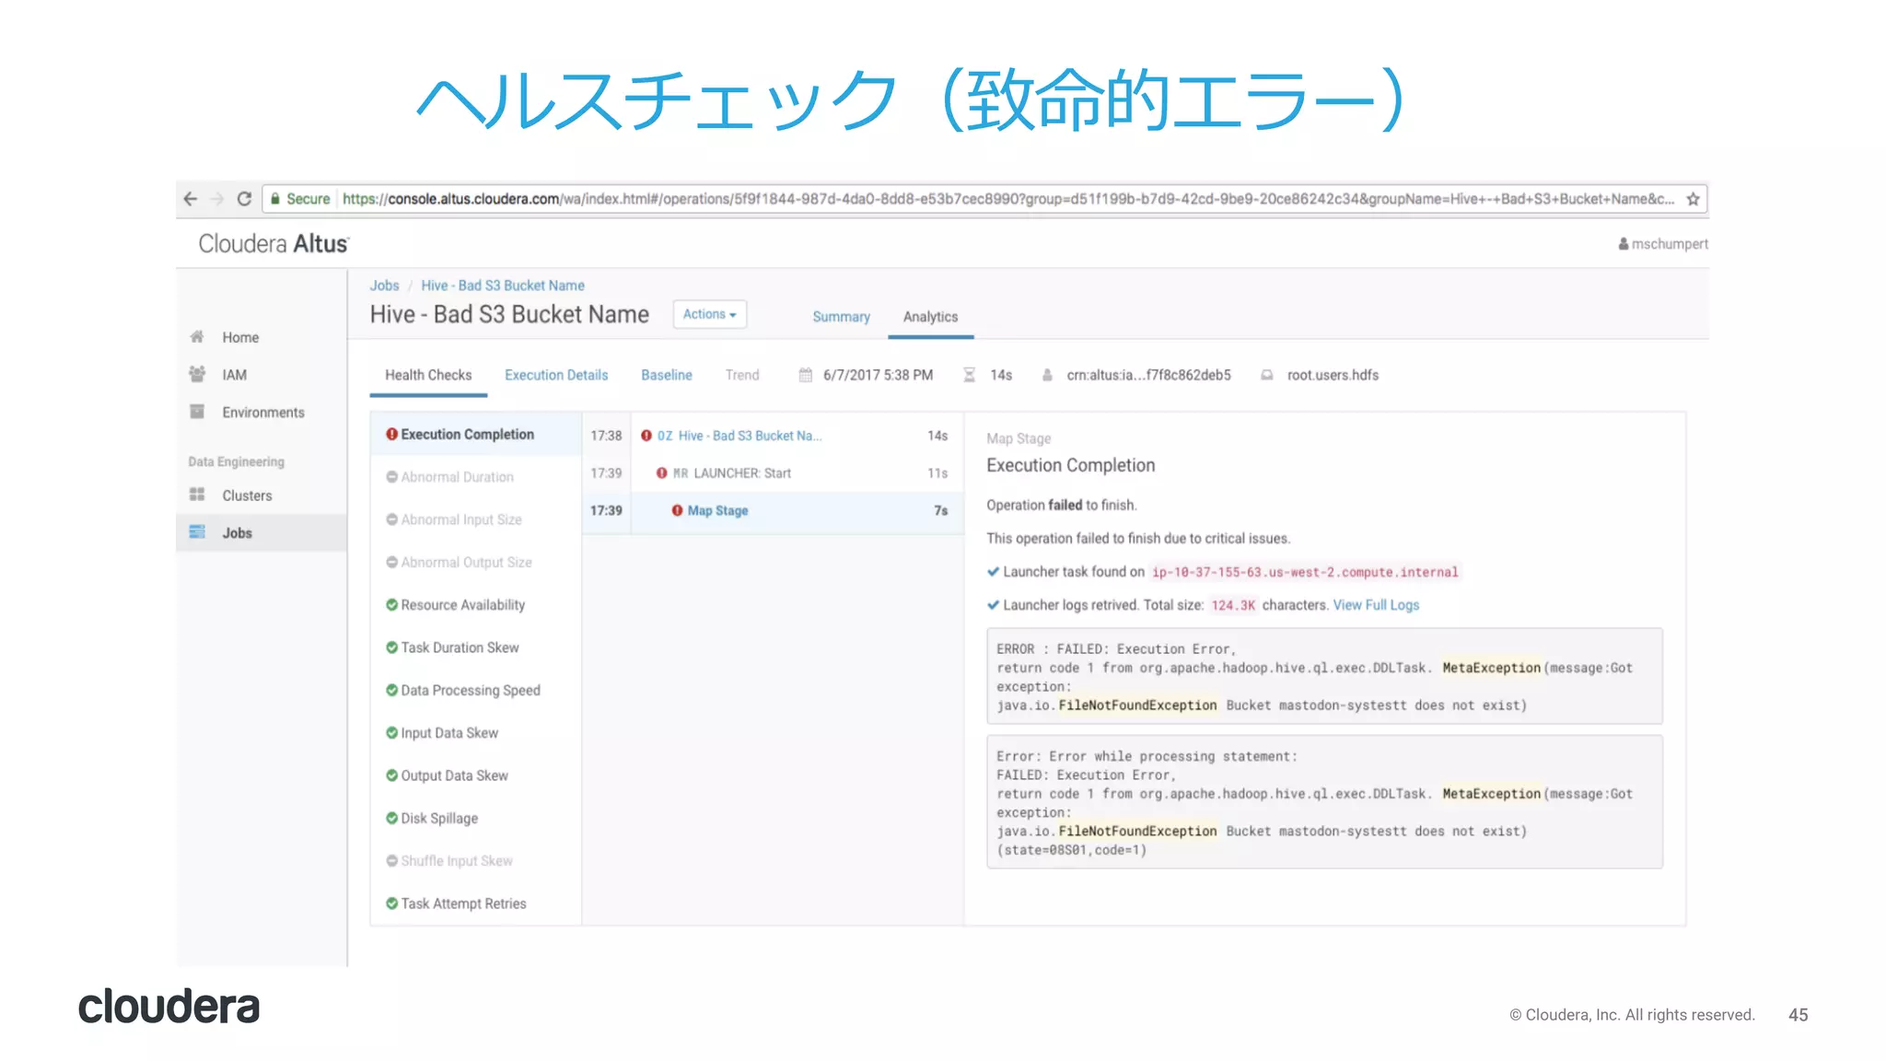Open Clusters in the sidebar

tap(247, 496)
